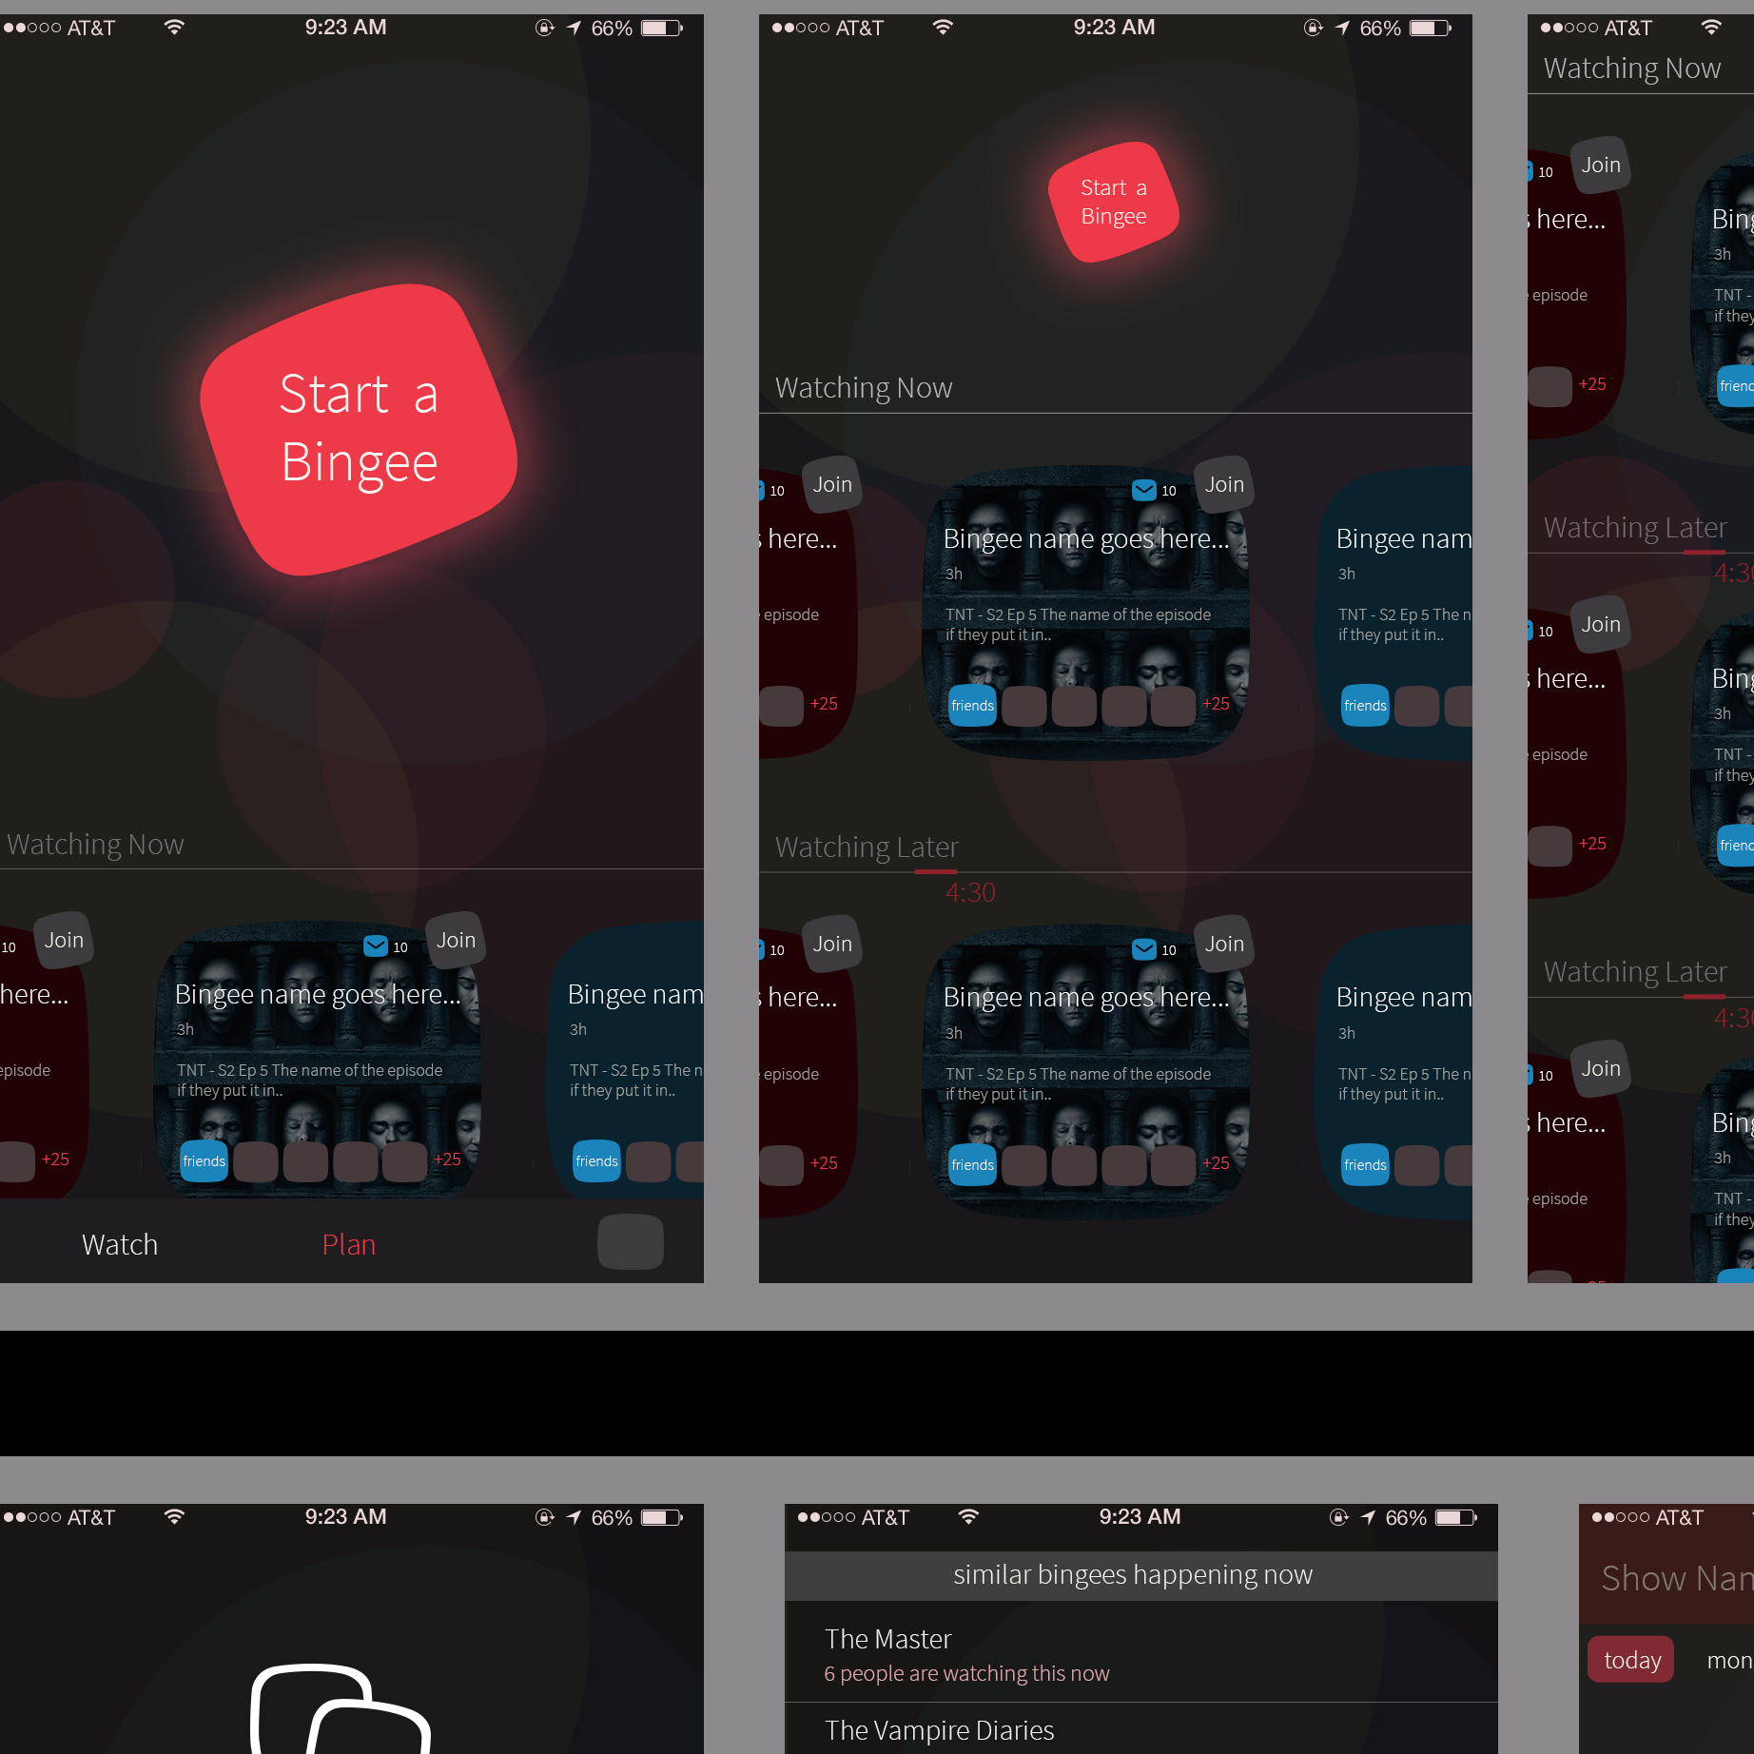This screenshot has width=1754, height=1754.
Task: Tap location arrow in middle screen status bar
Action: 1342,28
